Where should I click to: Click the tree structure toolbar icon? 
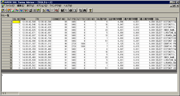(44, 10)
